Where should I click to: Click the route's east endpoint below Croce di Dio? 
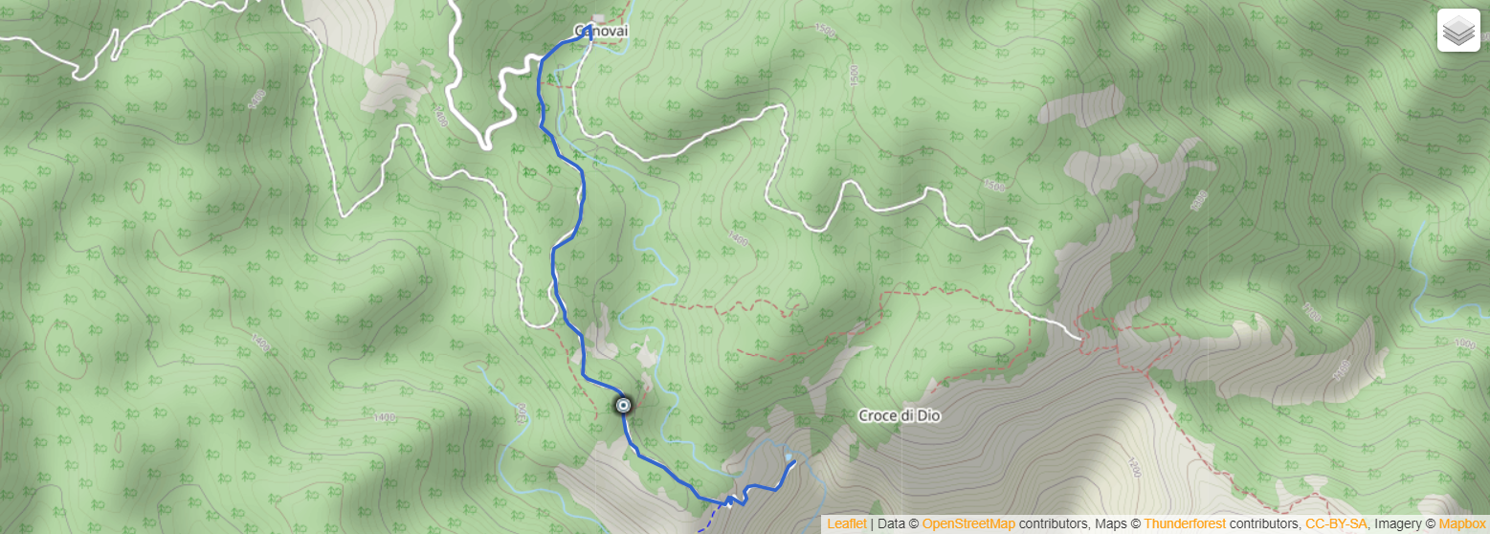coord(794,462)
